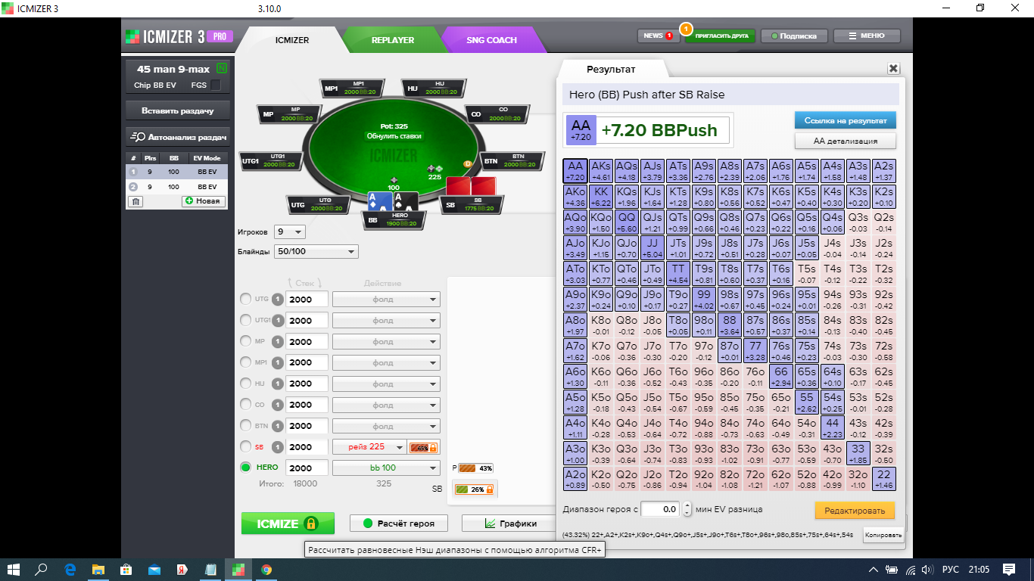Click the SB red face-down cards
This screenshot has height=581, width=1034.
coord(470,186)
